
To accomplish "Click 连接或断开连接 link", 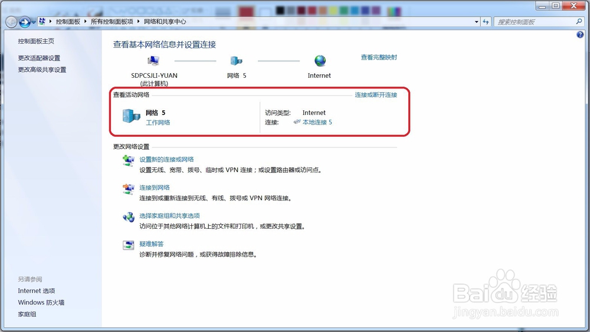I will click(x=376, y=95).
